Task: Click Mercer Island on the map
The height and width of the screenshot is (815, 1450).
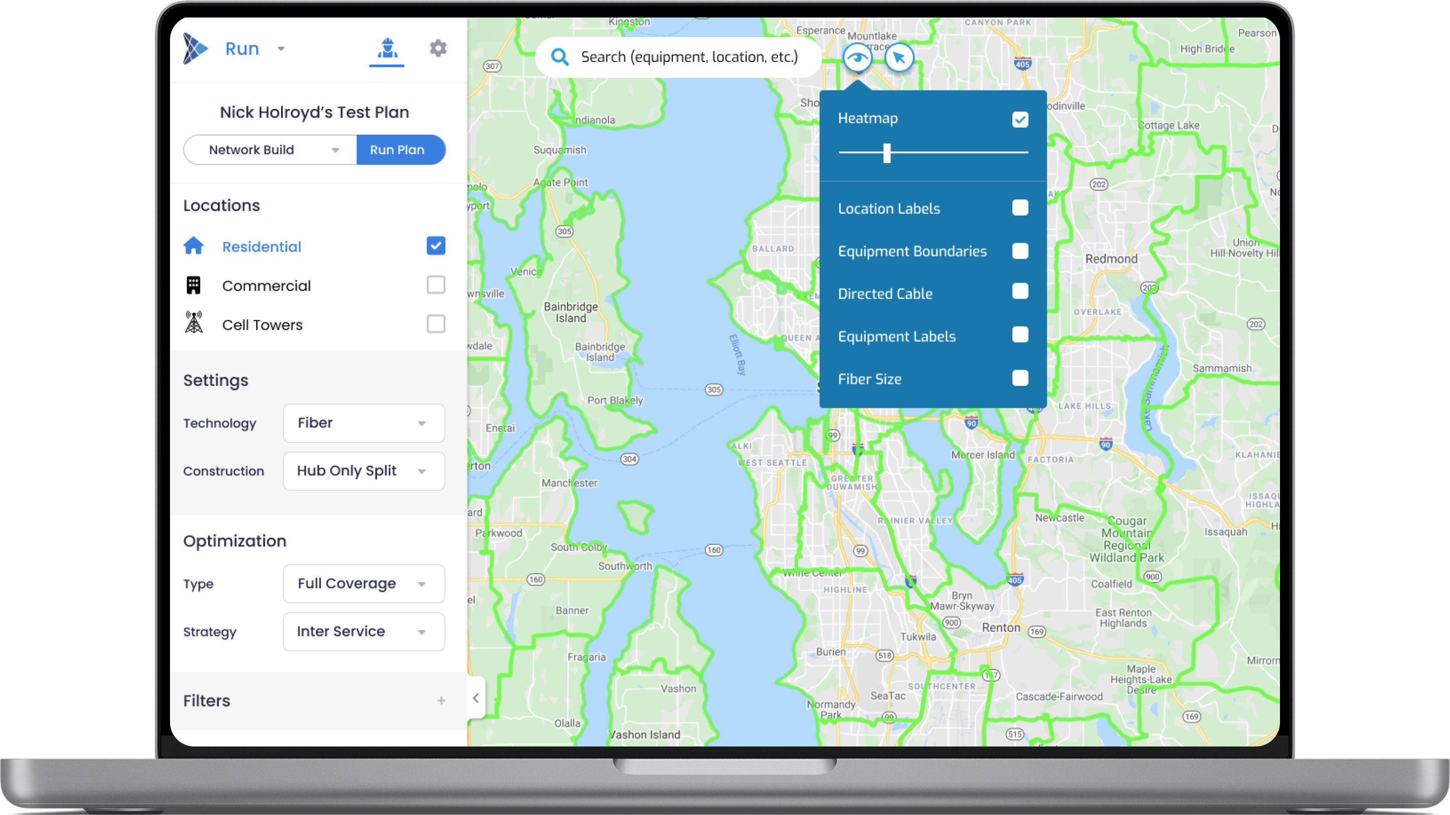Action: (983, 454)
